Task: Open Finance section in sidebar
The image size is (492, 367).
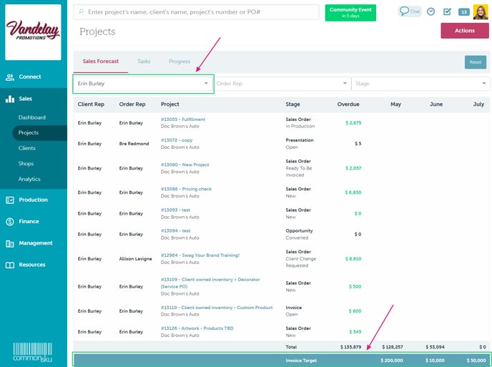Action: pyautogui.click(x=30, y=222)
